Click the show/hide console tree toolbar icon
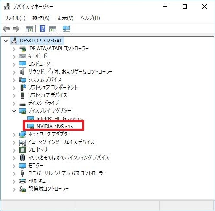The height and width of the screenshot is (211, 215). click(29, 29)
